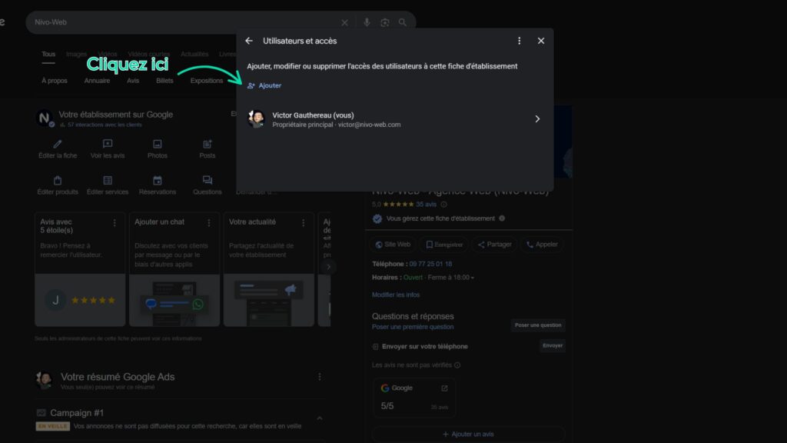Screen dimensions: 787x443
Task: Click the Site Web button
Action: tap(393, 245)
